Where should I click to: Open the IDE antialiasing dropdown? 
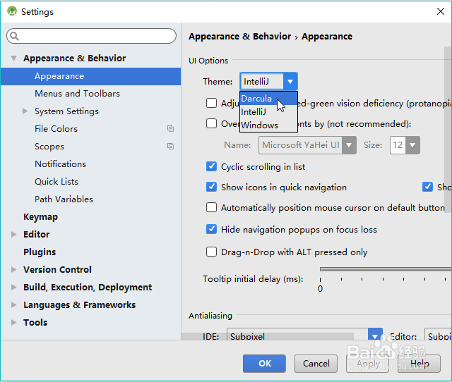click(x=374, y=335)
